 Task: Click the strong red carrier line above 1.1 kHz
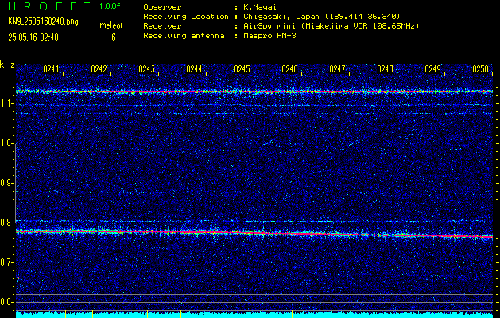(254, 91)
